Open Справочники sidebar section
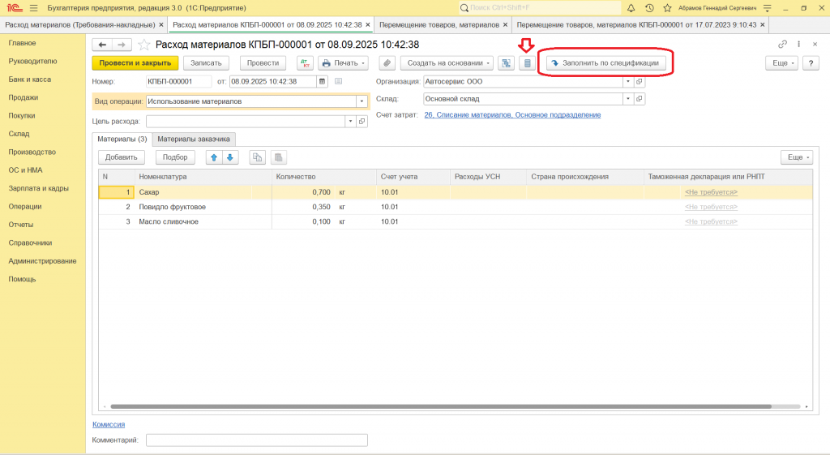 (x=30, y=243)
